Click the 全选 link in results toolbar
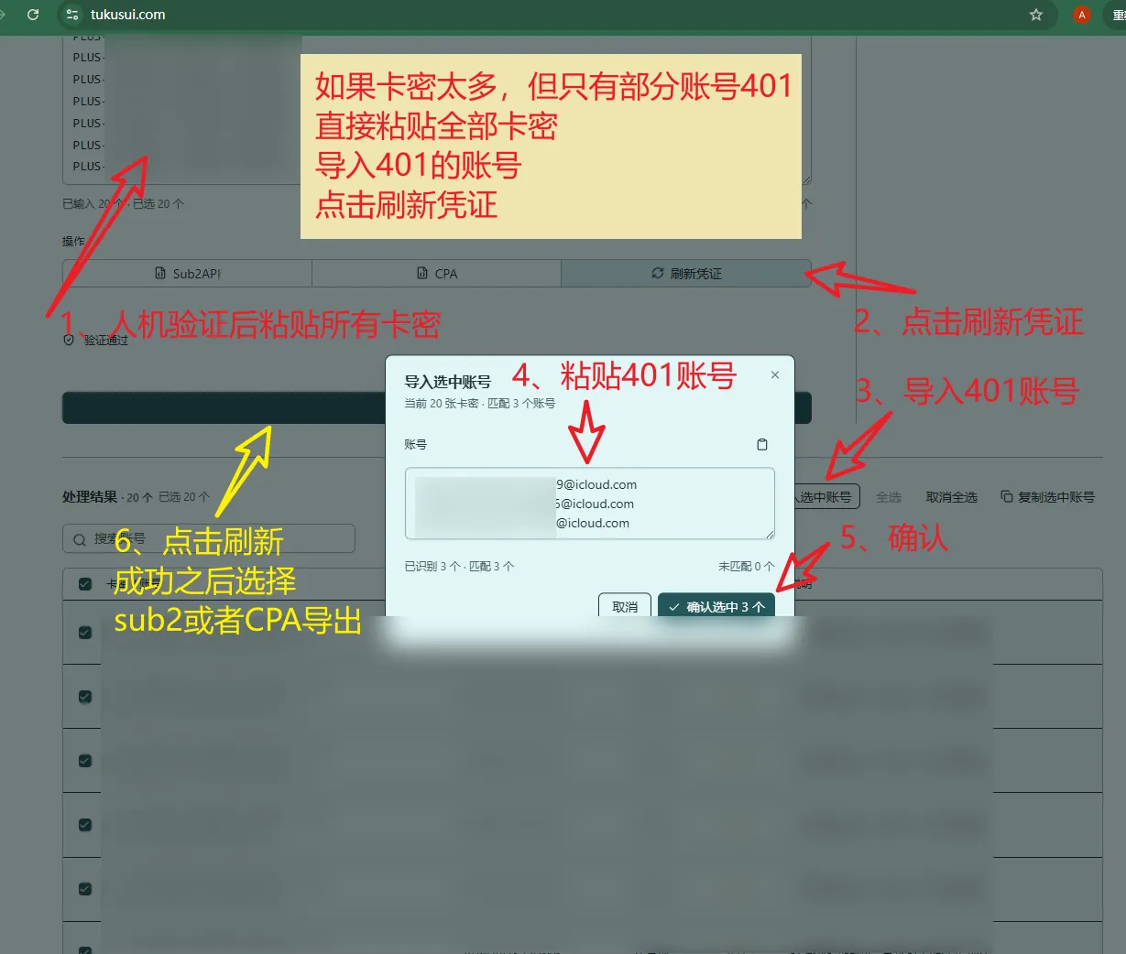 (x=889, y=497)
